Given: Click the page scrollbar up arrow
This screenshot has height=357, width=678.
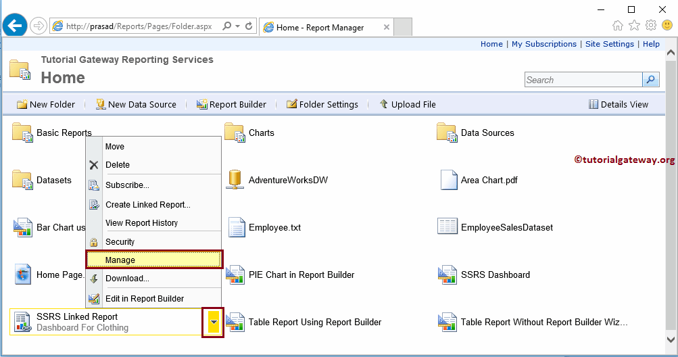Looking at the screenshot, I should [x=671, y=53].
